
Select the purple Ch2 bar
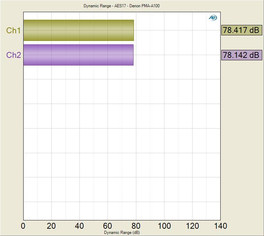coord(78,55)
